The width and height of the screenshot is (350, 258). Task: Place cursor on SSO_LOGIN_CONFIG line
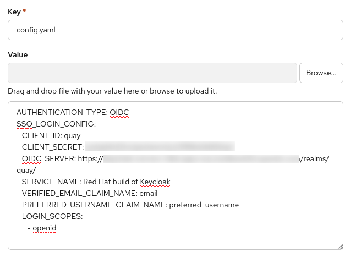tap(56, 124)
